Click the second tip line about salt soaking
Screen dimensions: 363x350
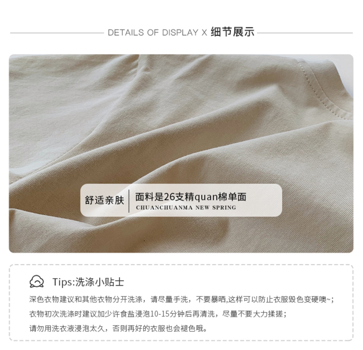click(158, 314)
